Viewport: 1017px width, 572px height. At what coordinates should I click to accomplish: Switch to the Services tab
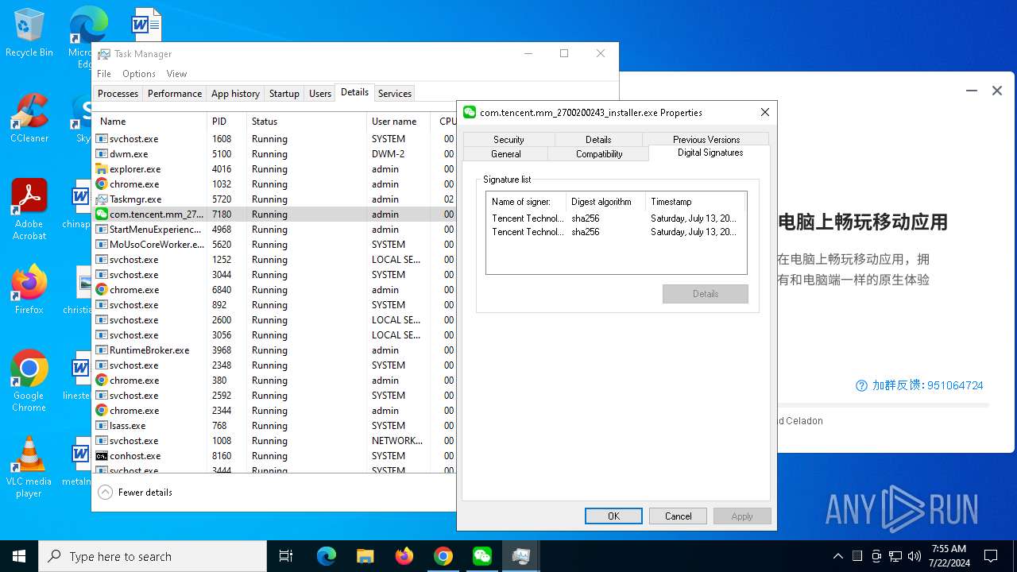394,93
